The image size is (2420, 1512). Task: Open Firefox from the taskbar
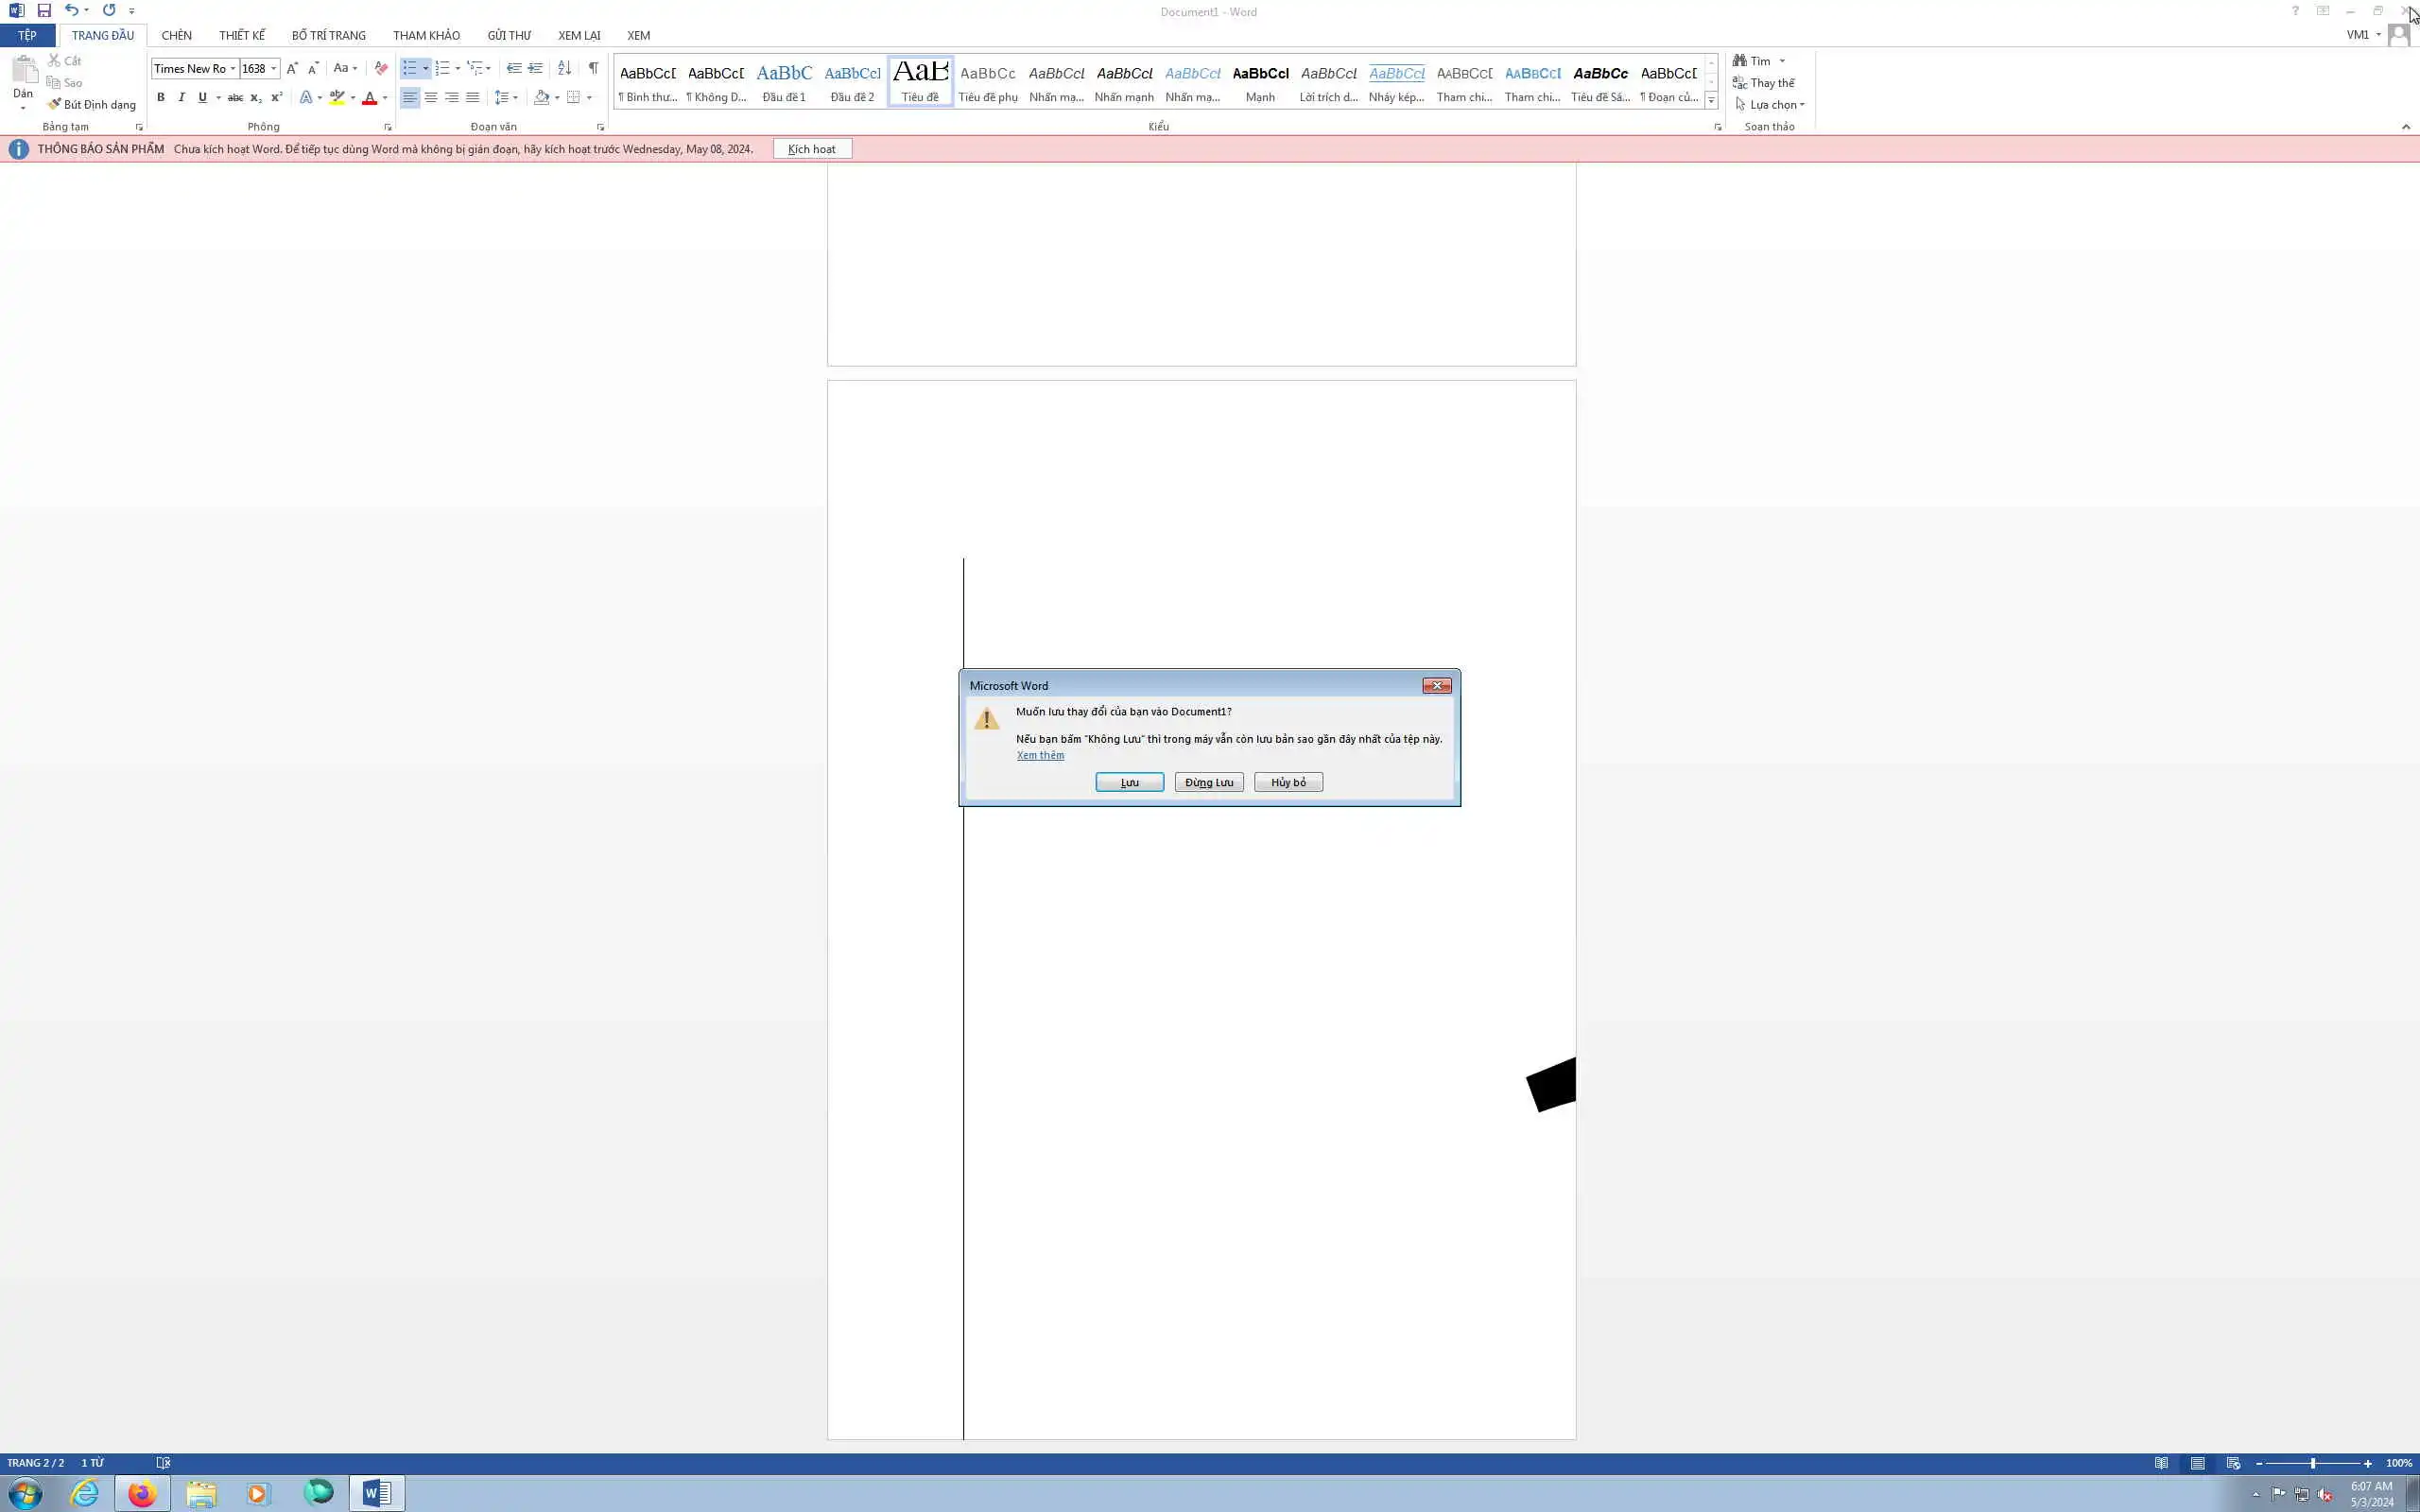tap(142, 1493)
